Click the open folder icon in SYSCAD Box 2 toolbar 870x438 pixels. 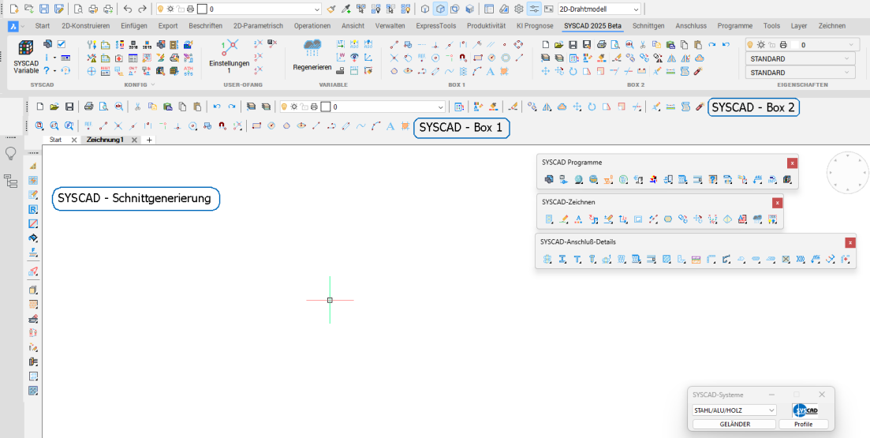pos(54,107)
